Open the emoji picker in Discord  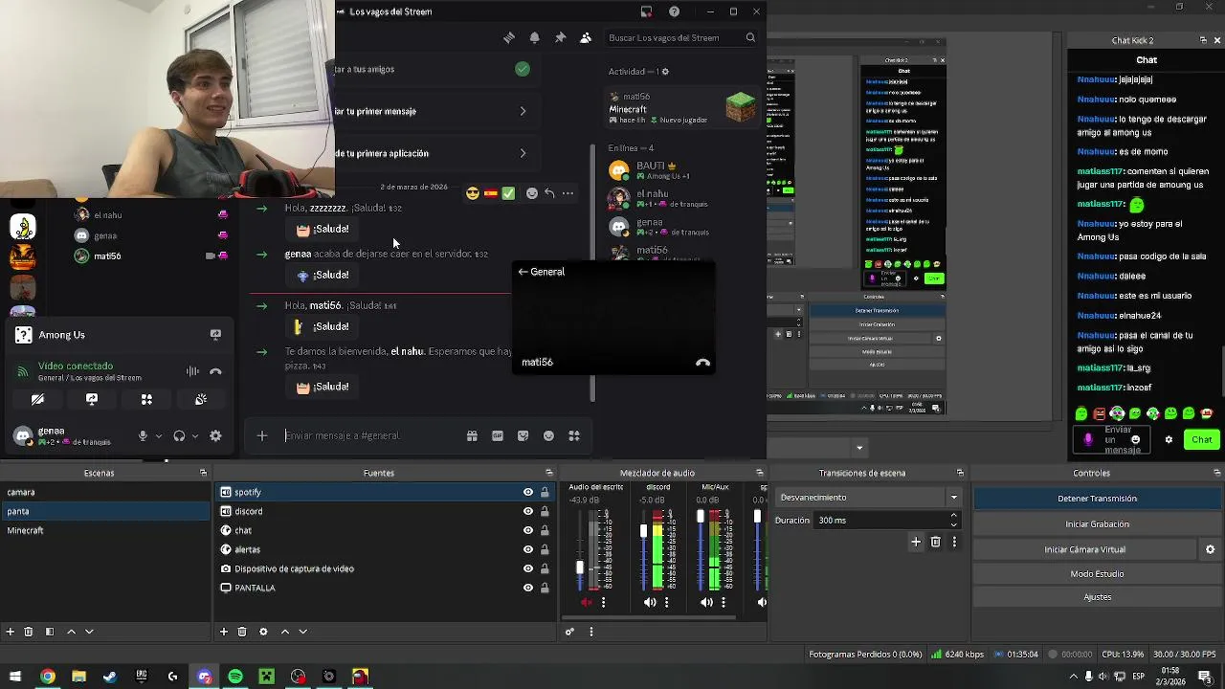click(x=548, y=435)
